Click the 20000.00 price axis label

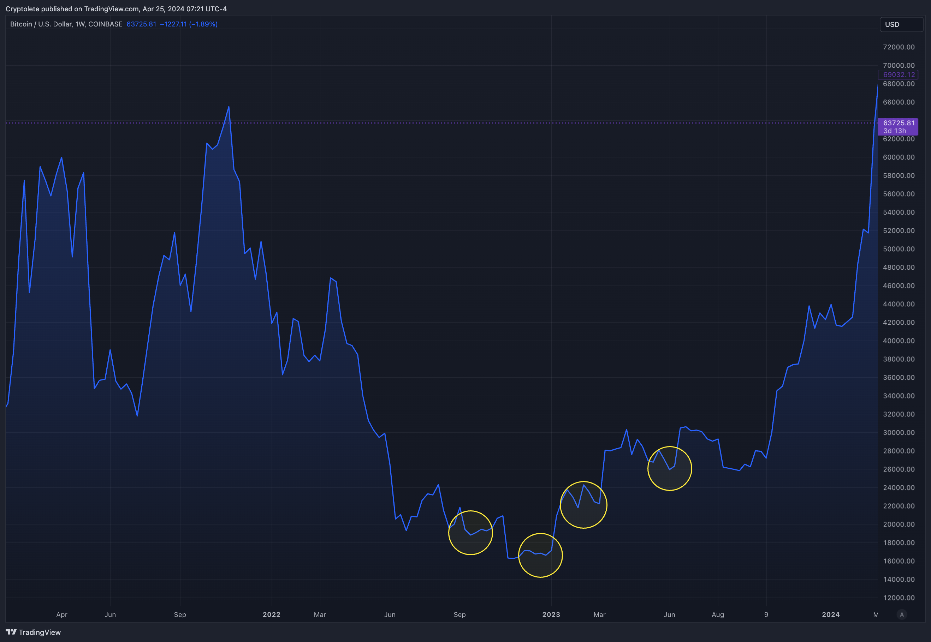pos(899,524)
